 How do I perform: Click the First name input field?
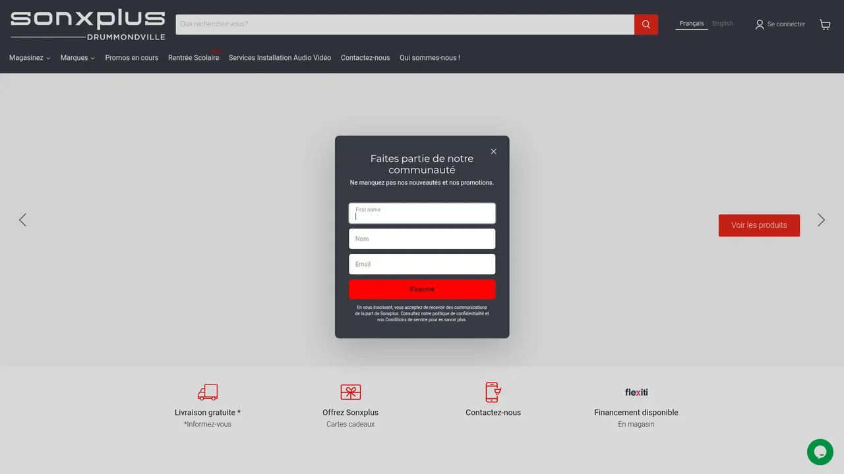pyautogui.click(x=422, y=213)
